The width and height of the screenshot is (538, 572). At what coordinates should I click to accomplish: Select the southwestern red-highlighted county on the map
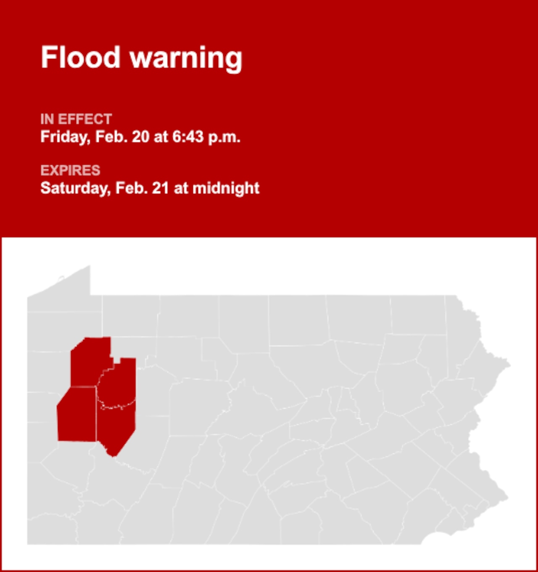tap(77, 415)
